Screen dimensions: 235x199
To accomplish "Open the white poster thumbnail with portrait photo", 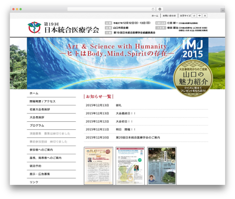I will coord(130,166).
